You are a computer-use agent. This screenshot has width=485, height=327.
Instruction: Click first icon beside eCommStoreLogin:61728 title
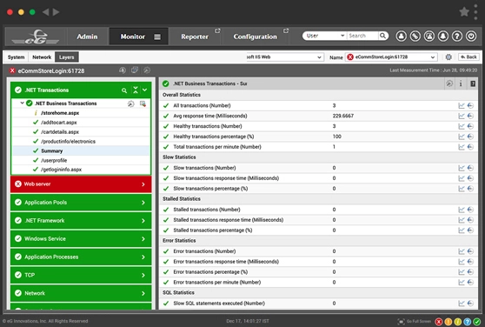point(123,70)
